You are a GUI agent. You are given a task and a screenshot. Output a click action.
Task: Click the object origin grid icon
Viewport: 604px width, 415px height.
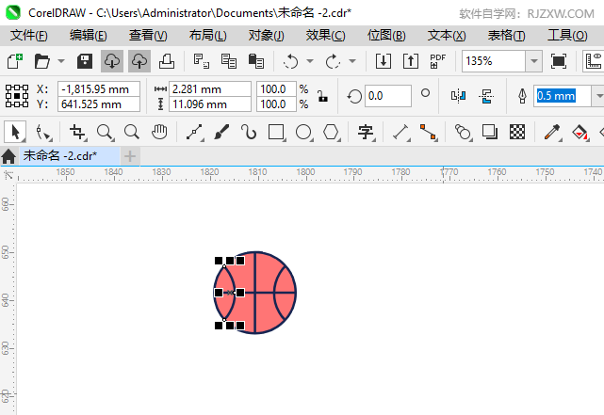point(17,96)
